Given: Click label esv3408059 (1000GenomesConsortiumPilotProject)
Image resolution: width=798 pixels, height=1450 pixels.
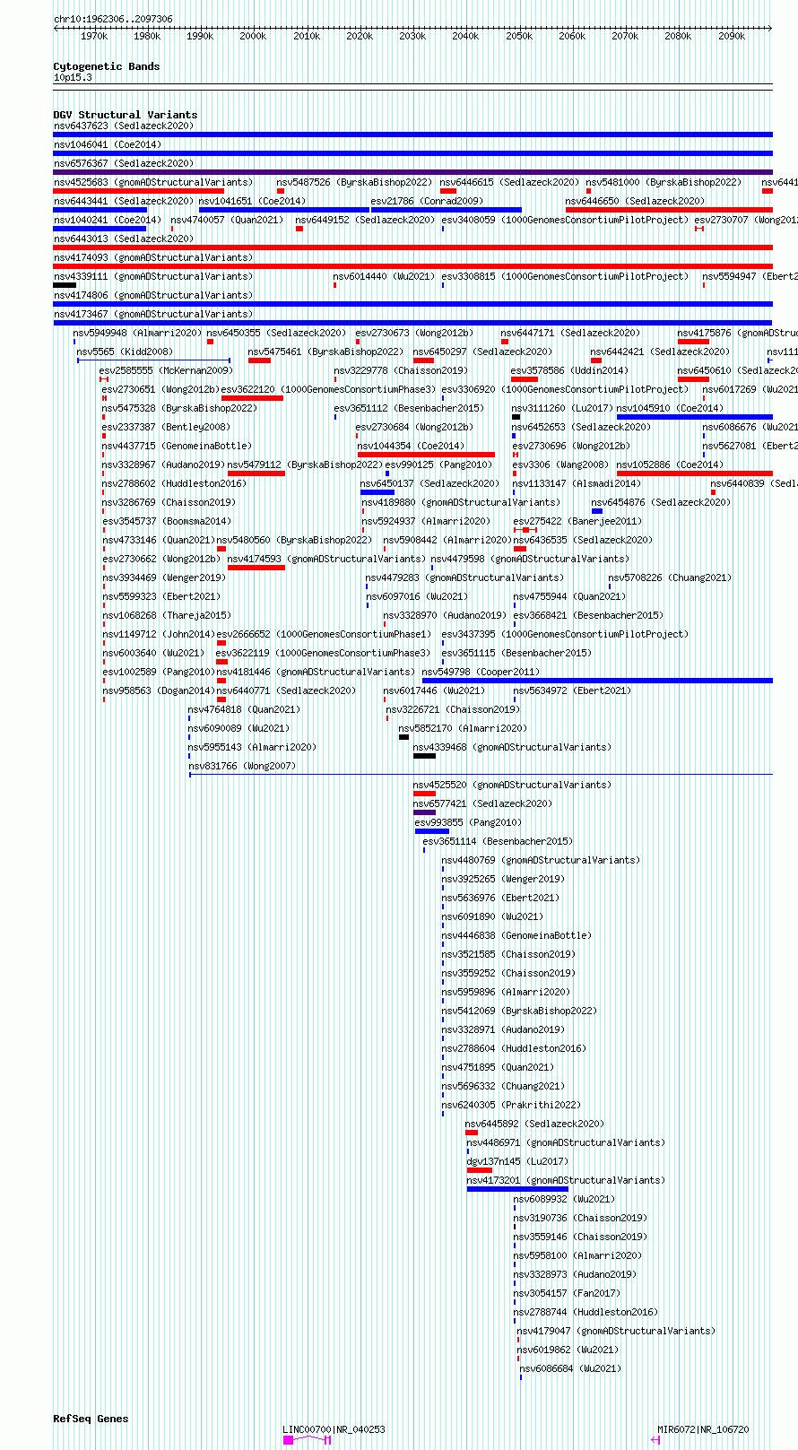Looking at the screenshot, I should 566,221.
